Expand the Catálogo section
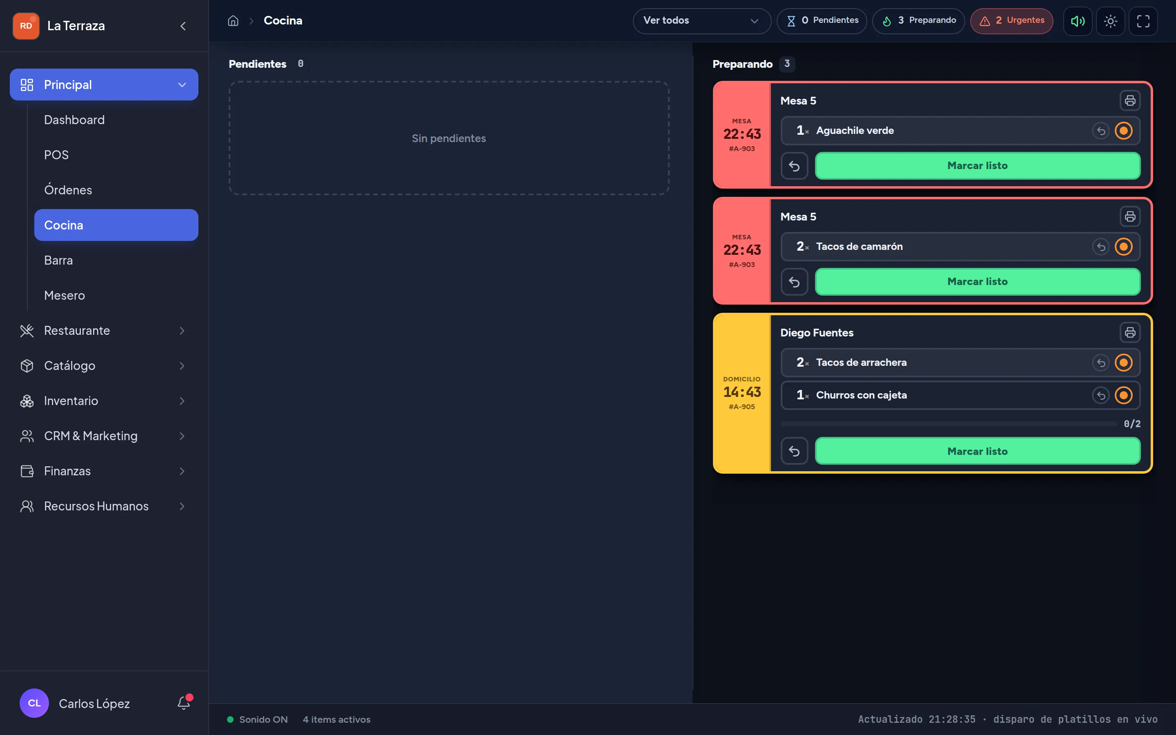 104,365
